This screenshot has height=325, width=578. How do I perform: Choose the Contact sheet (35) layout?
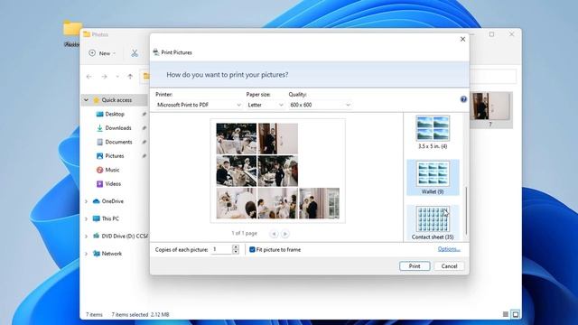pyautogui.click(x=433, y=223)
